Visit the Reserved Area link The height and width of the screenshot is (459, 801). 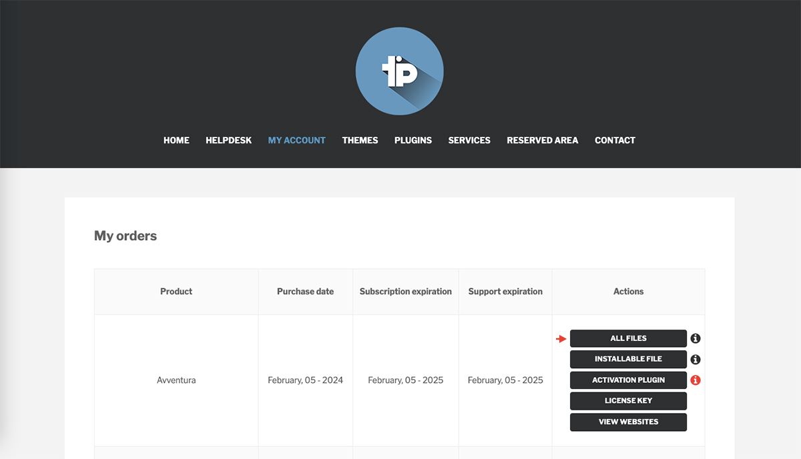tap(542, 140)
